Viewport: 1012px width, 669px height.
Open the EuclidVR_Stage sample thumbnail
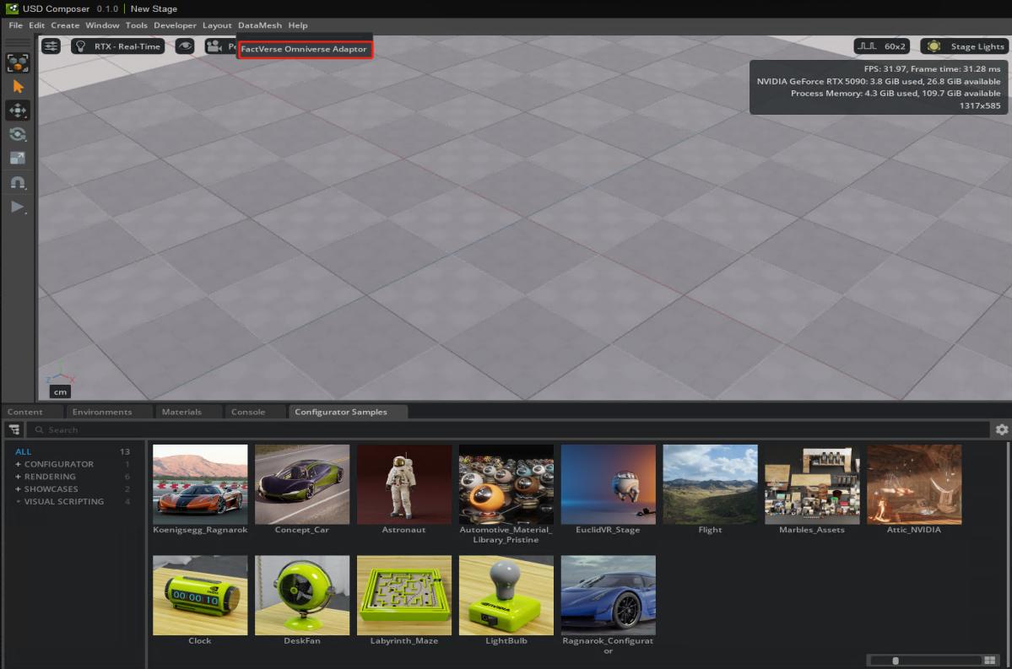608,484
